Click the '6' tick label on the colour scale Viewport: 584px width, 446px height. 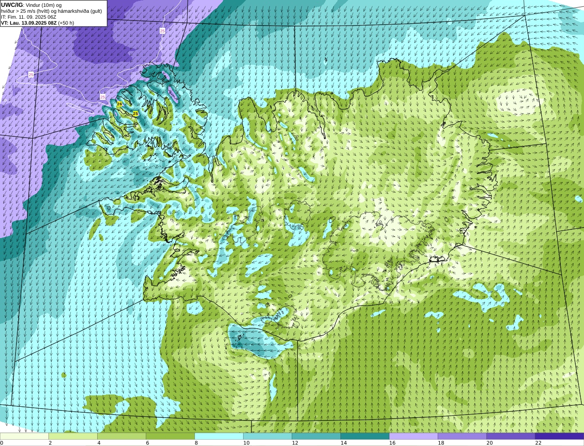147,443
